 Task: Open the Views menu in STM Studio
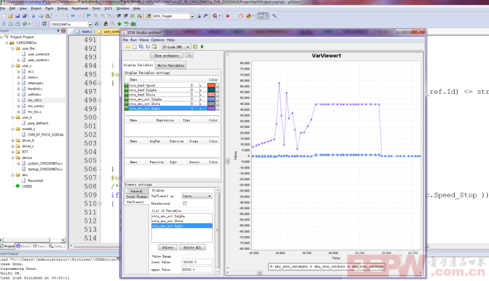(144, 40)
